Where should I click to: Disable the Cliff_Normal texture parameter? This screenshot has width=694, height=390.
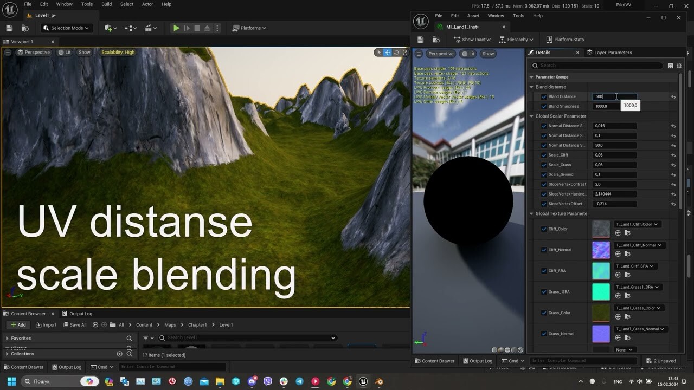pos(544,250)
